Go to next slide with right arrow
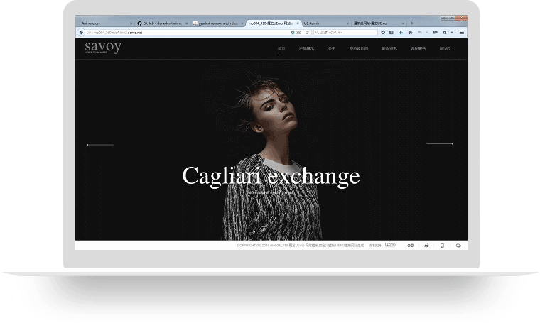Viewport: 540px width, 323px height. 440,144
